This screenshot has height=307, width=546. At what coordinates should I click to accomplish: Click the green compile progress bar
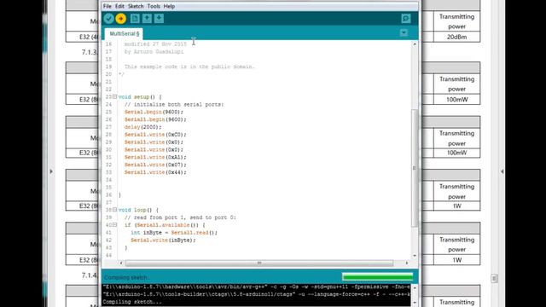click(x=377, y=276)
